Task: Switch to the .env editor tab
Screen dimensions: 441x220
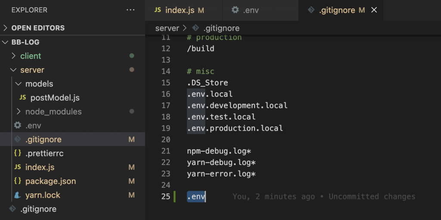Action: [251, 10]
